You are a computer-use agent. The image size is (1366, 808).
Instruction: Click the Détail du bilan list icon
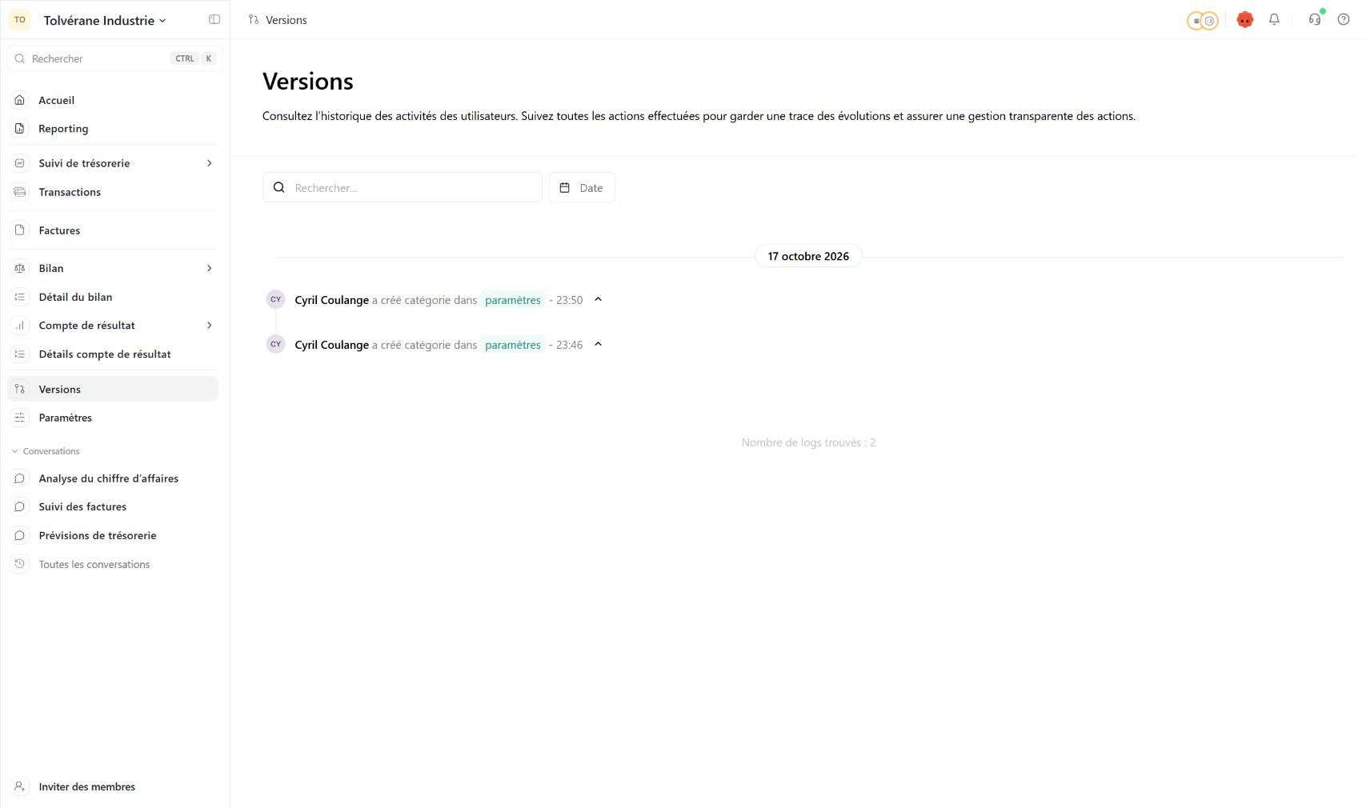[x=20, y=297]
